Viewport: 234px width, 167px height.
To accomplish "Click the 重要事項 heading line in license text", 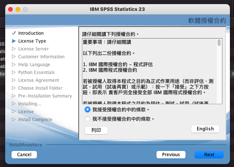I will [107, 42].
